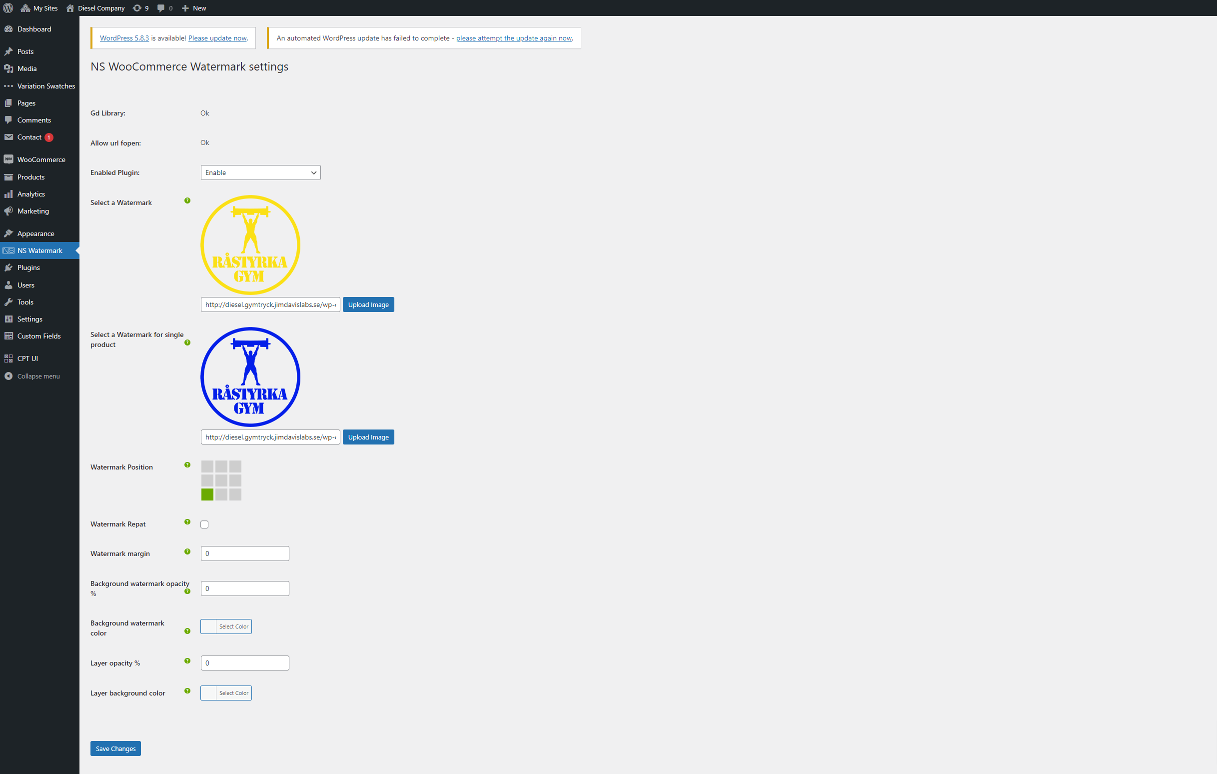
Task: Click the CPT UI icon
Action: click(8, 358)
